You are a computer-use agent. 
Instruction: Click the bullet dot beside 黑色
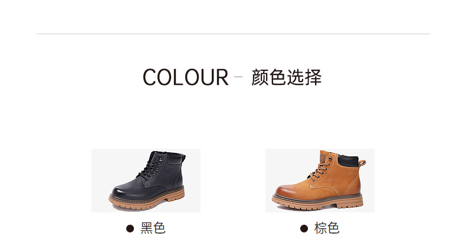130,228
